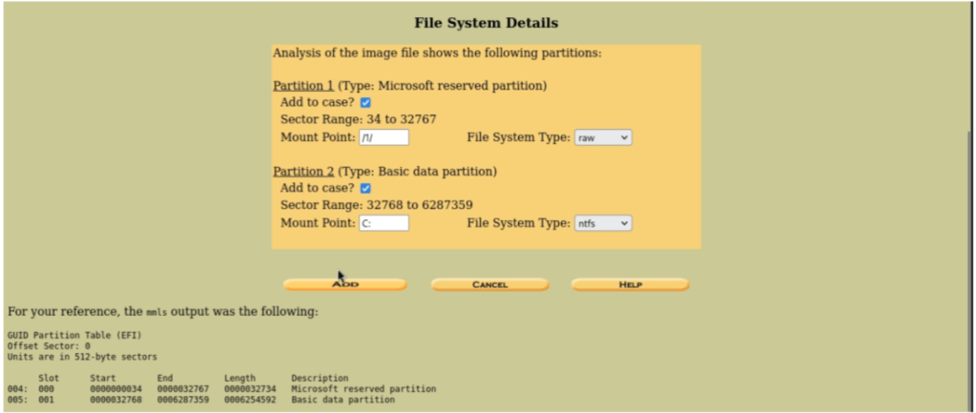Image resolution: width=976 pixels, height=413 pixels.
Task: Expand the ntfs File System Type dropdown
Action: point(603,223)
